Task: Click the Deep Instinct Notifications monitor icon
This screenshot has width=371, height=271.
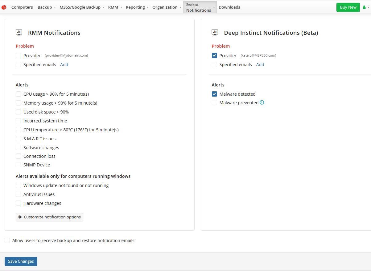Action: (215, 33)
